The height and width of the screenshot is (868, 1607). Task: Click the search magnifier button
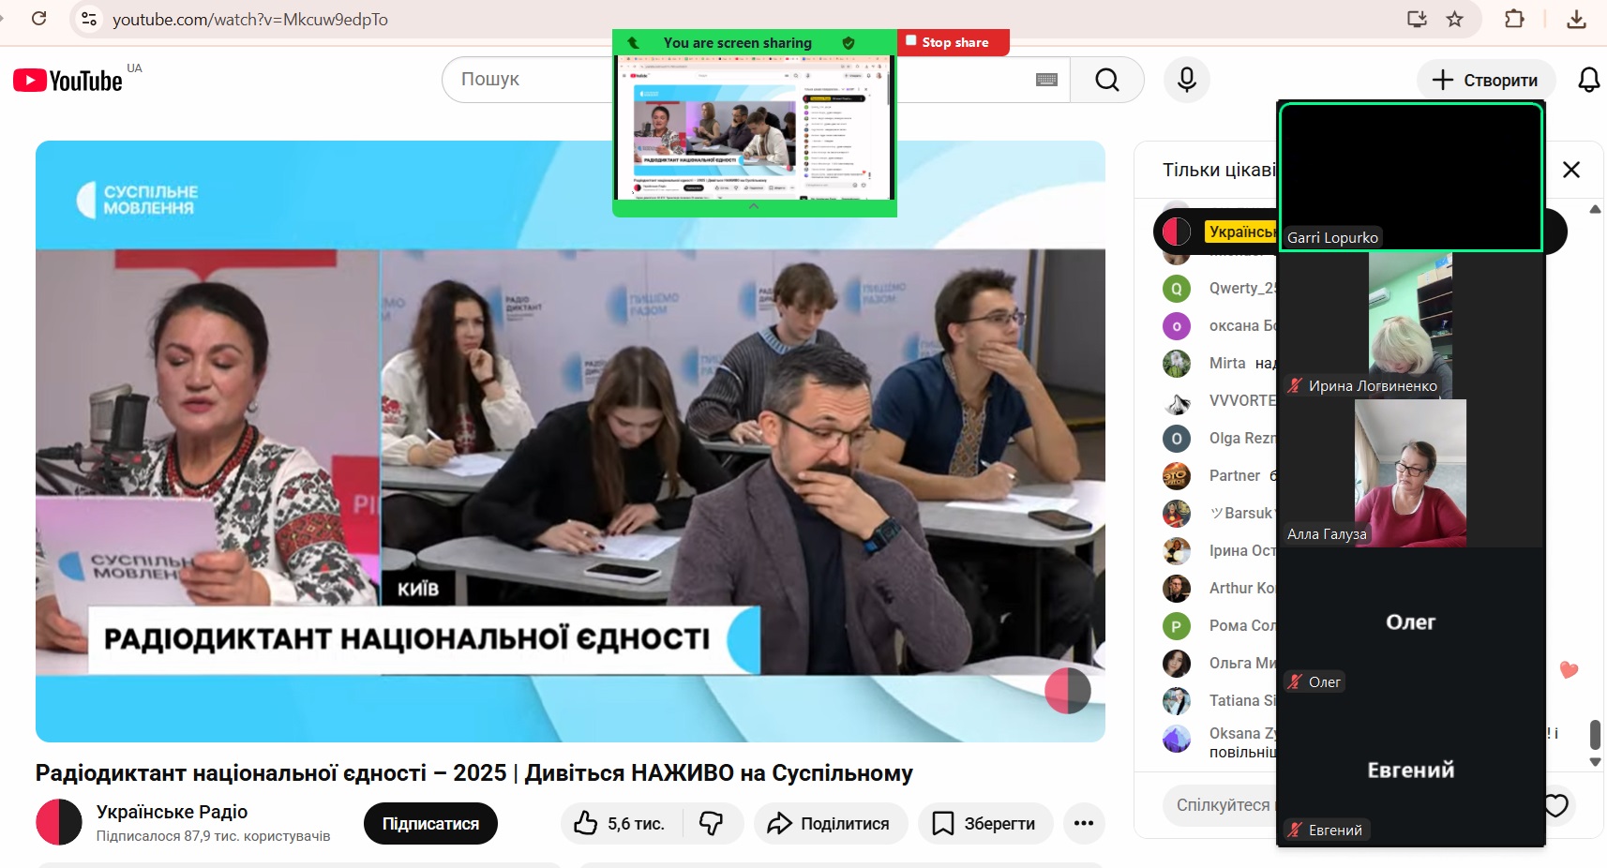[1106, 80]
